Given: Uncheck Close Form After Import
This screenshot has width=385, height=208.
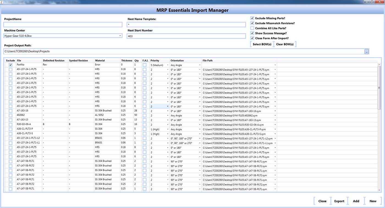Looking at the screenshot, I should [x=252, y=38].
